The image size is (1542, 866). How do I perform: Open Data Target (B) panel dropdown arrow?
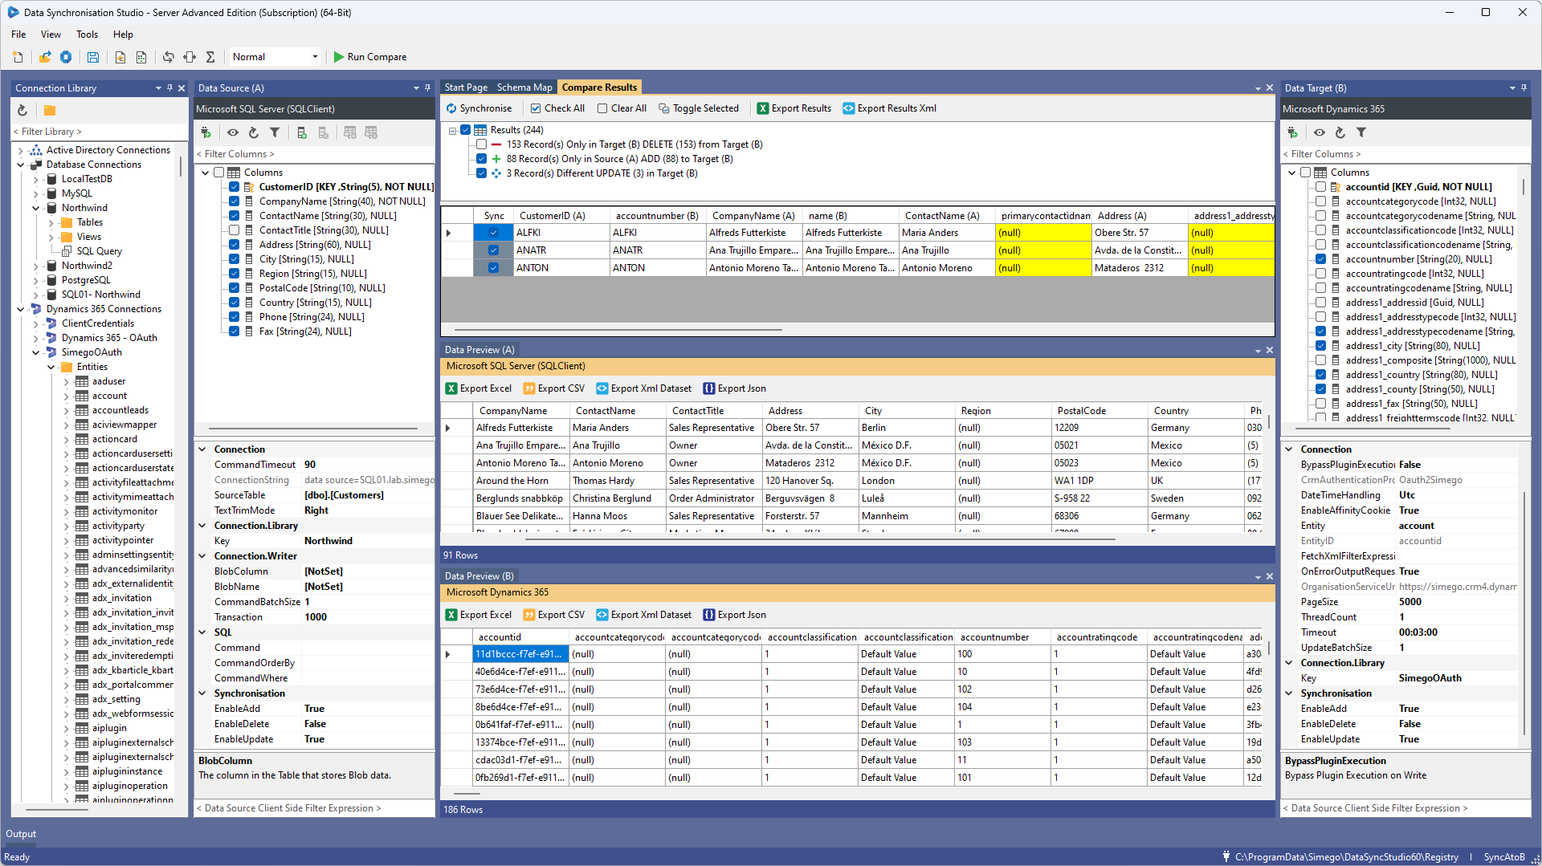[x=1512, y=88]
